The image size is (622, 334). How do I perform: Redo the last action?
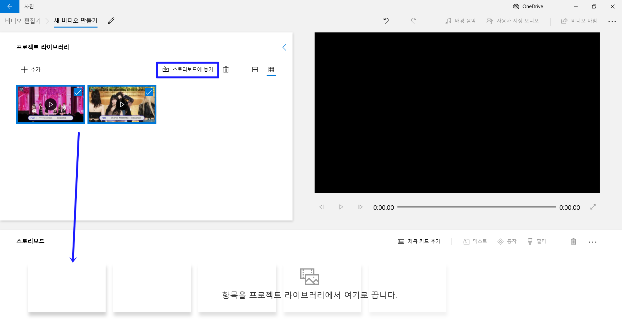pos(414,21)
